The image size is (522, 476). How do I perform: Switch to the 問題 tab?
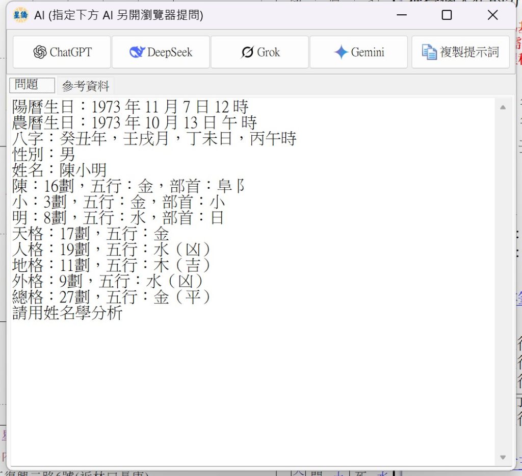32,85
